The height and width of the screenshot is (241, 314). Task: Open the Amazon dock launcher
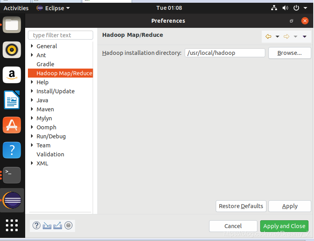(x=12, y=75)
